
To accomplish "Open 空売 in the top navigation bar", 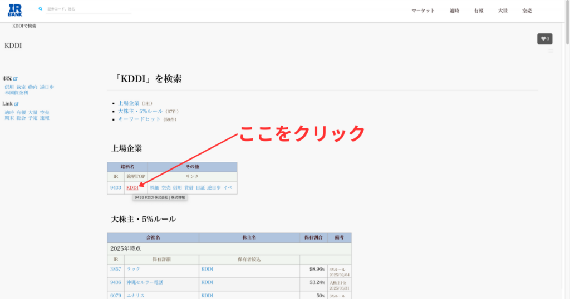I will pyautogui.click(x=527, y=11).
